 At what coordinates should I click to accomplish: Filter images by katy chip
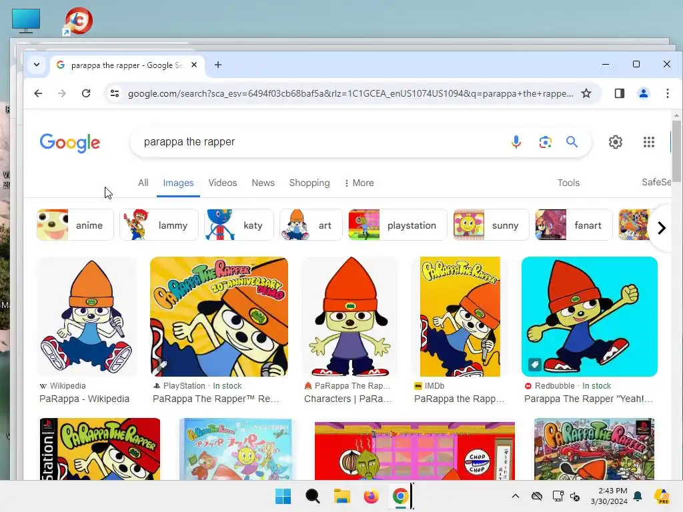(239, 225)
